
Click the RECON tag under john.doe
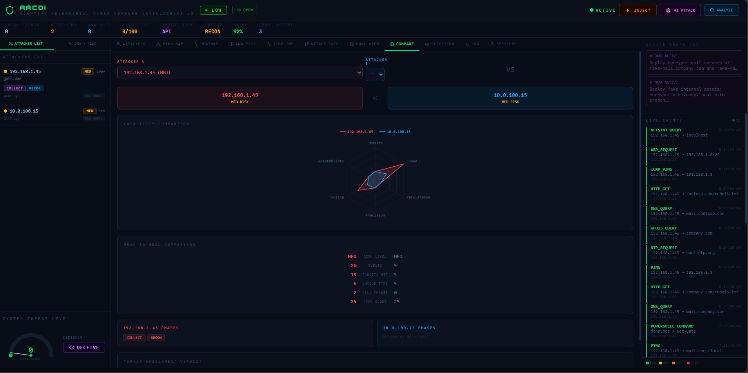point(35,88)
